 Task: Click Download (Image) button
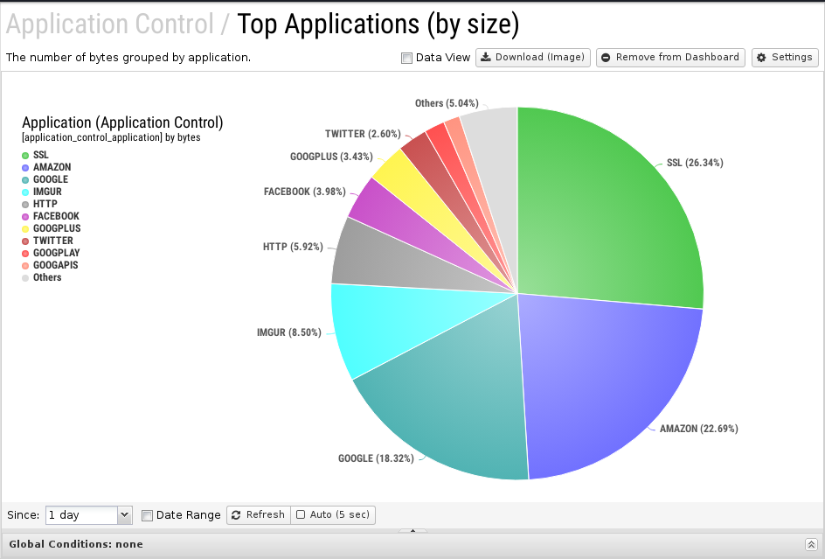pyautogui.click(x=533, y=58)
